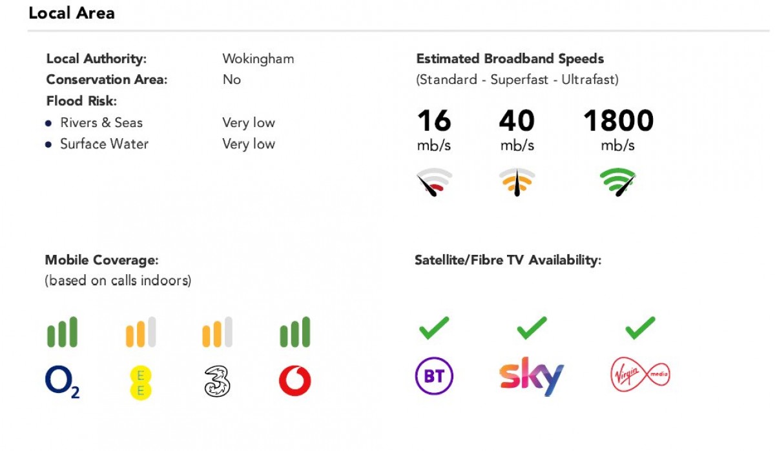This screenshot has width=775, height=451.
Task: Click the 1800 mb/s ultrafast speed value
Action: tap(618, 121)
